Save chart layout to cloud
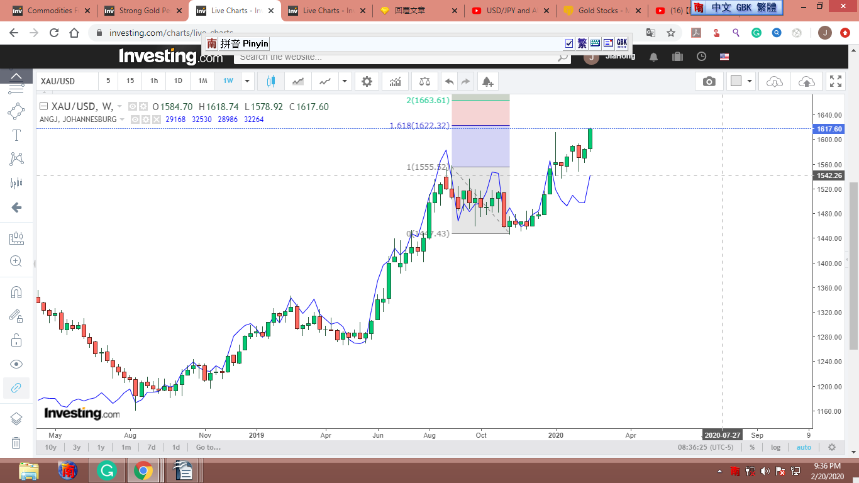Viewport: 859px width, 483px height. (x=806, y=81)
